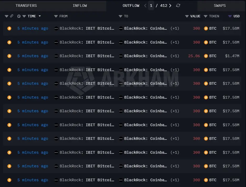Go to the previous page arrow
This screenshot has width=246, height=187.
tap(145, 6)
